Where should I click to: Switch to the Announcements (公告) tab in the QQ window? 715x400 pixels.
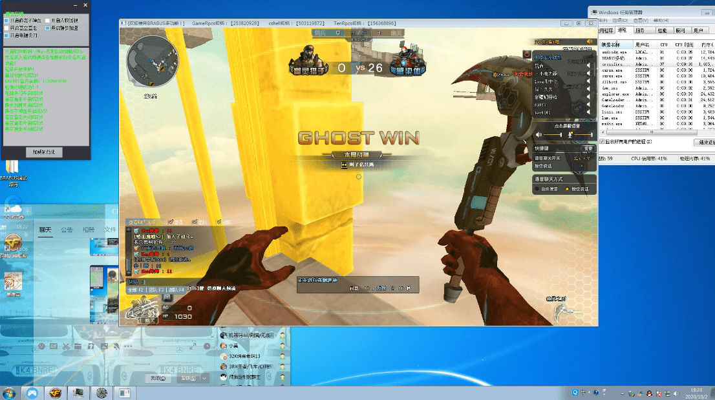[67, 230]
